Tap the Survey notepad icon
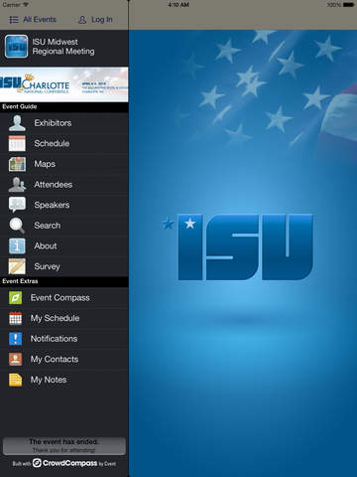Screen dimensions: 357x477 (x=17, y=266)
